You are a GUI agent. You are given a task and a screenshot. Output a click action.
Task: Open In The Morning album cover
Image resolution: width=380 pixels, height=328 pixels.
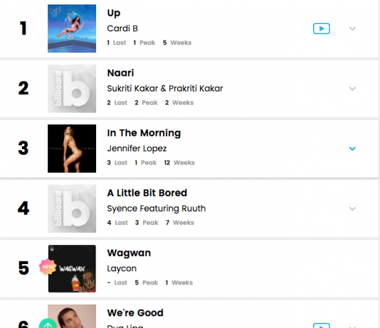72,148
